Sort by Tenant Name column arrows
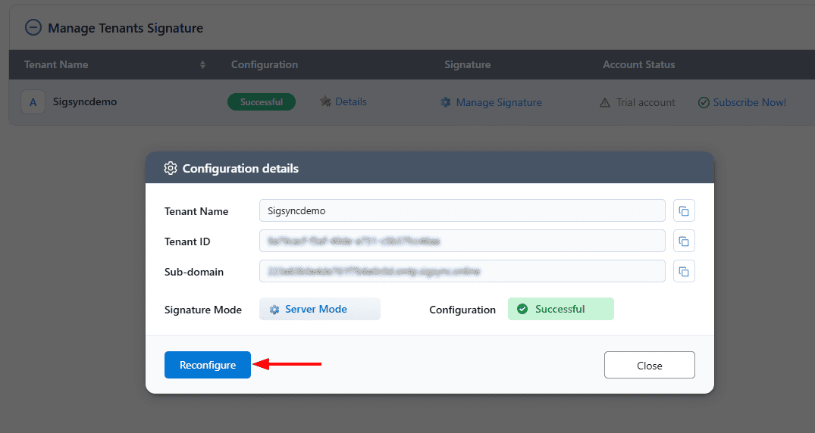The width and height of the screenshot is (815, 433). (x=202, y=65)
